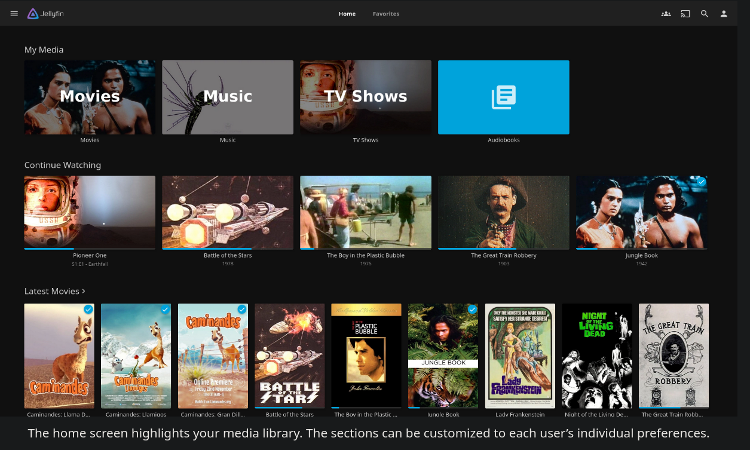This screenshot has height=450, width=750.
Task: Open the TV Shows library card image
Action: 366,97
